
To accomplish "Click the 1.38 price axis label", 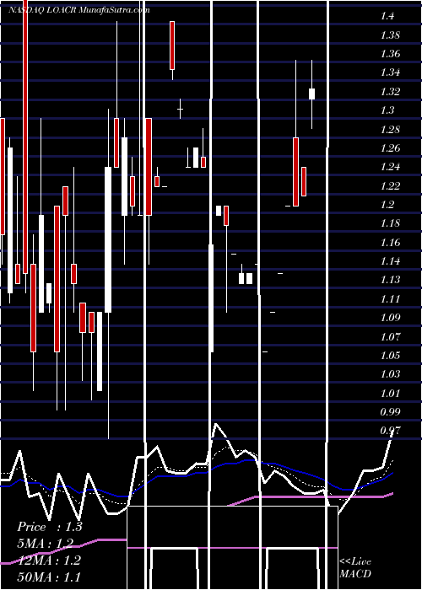I will tap(390, 35).
